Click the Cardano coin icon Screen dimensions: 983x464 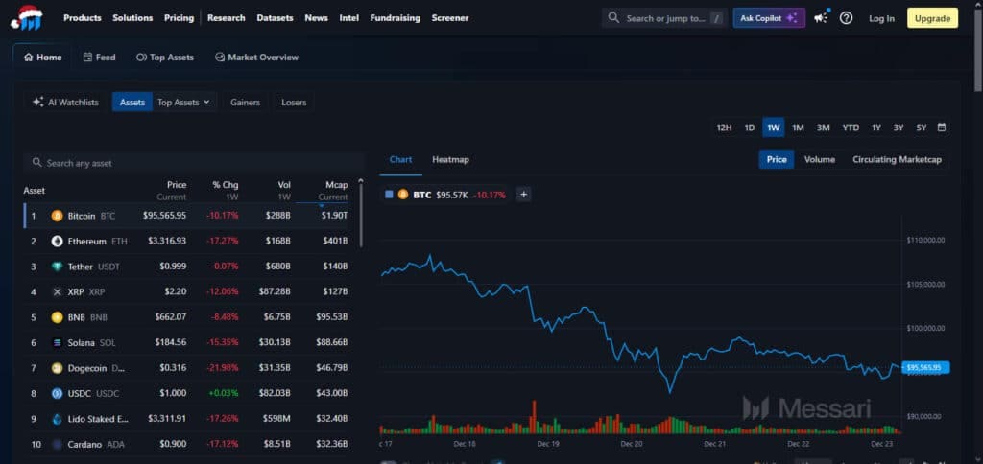pyautogui.click(x=57, y=445)
